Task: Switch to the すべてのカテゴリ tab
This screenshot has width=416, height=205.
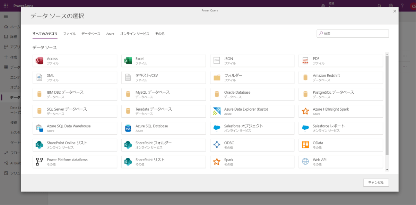Action: click(x=45, y=34)
